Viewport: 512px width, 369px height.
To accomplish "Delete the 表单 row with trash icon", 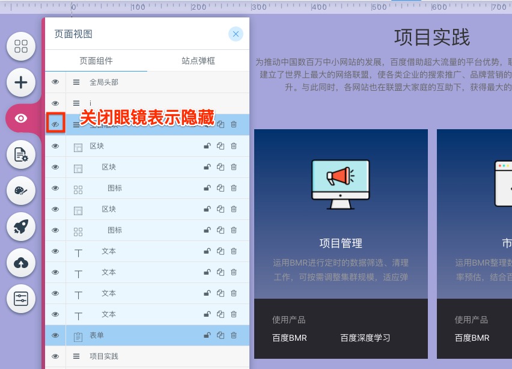I will [234, 335].
